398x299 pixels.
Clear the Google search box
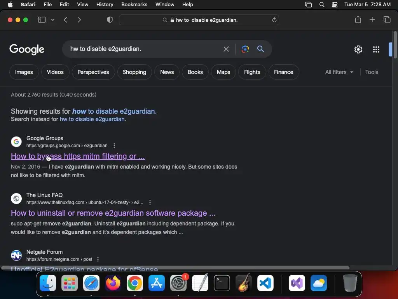226,49
